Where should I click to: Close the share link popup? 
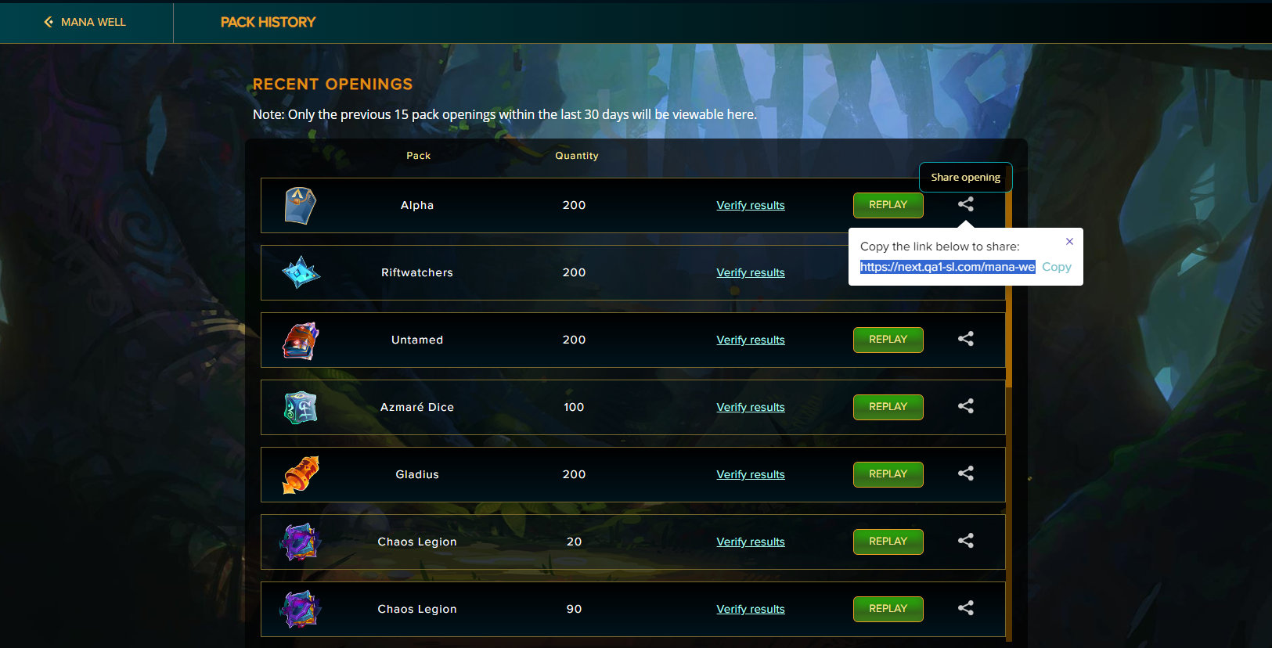[x=1069, y=241]
